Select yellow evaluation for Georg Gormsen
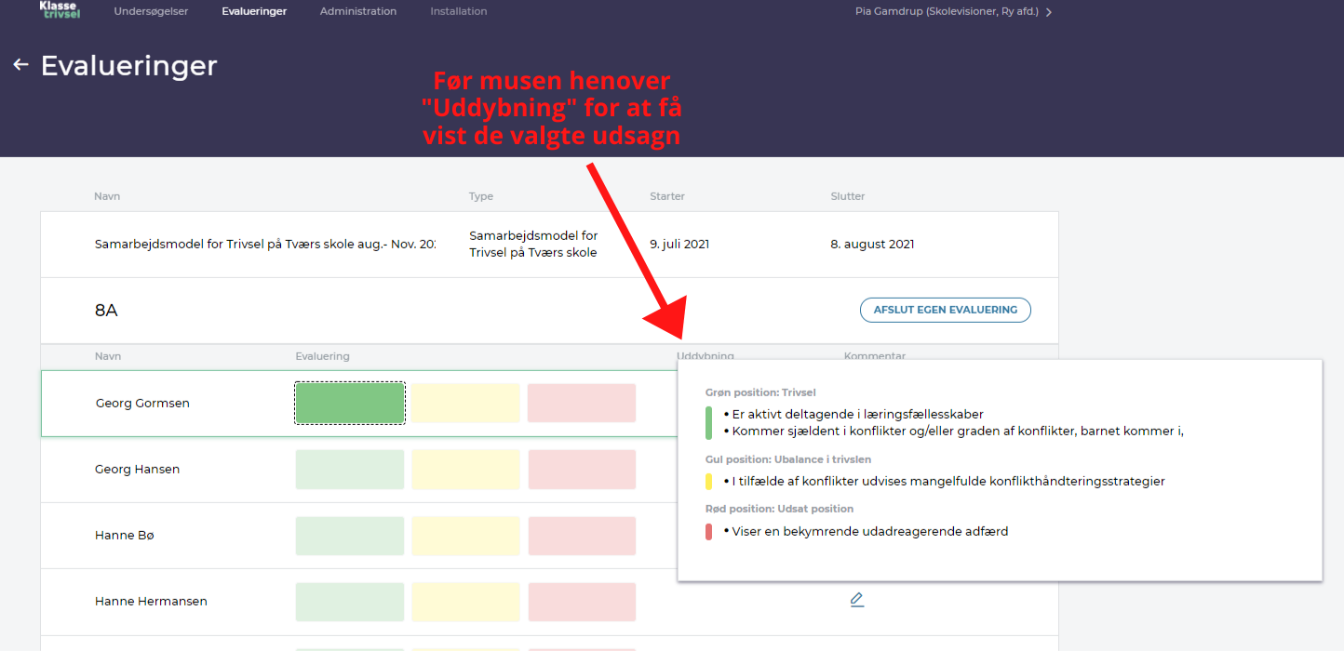Screen dimensions: 1344x651 pos(465,403)
